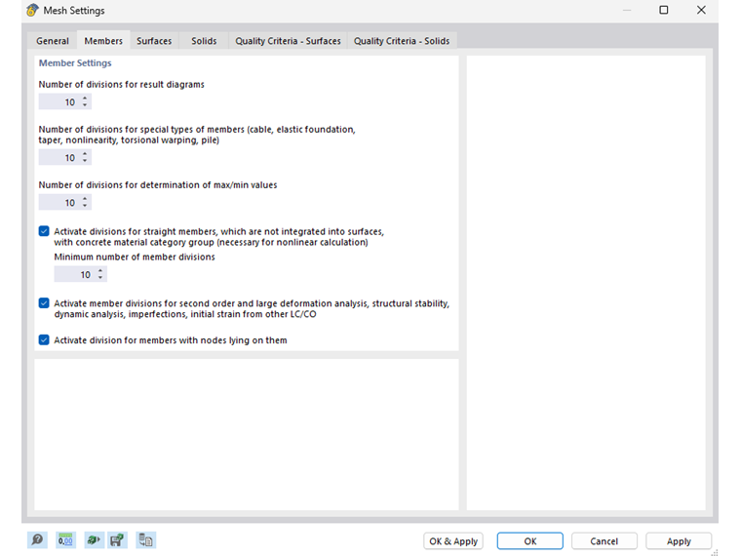
Task: Increase divisions for special types of members
Action: coord(85,154)
